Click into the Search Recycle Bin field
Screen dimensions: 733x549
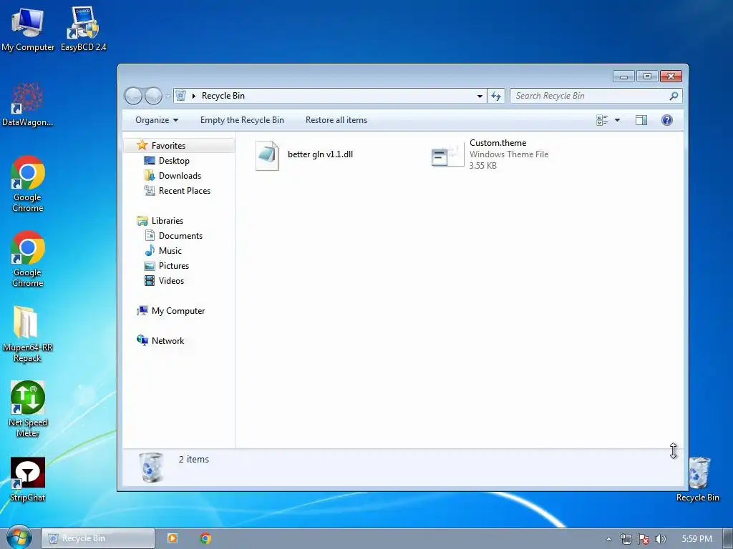point(596,96)
